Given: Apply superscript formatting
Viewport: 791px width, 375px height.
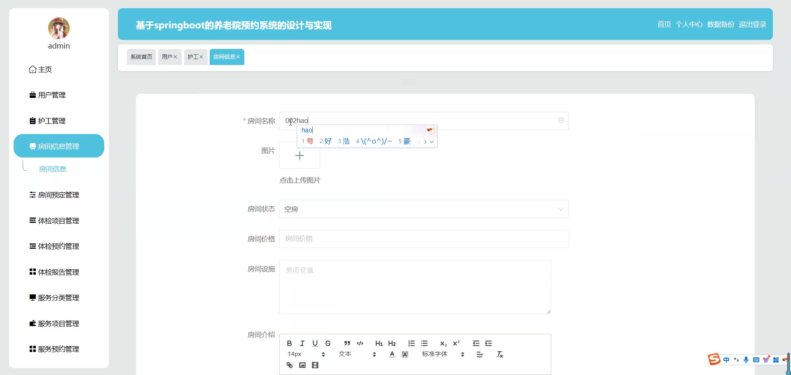Looking at the screenshot, I should [x=456, y=343].
